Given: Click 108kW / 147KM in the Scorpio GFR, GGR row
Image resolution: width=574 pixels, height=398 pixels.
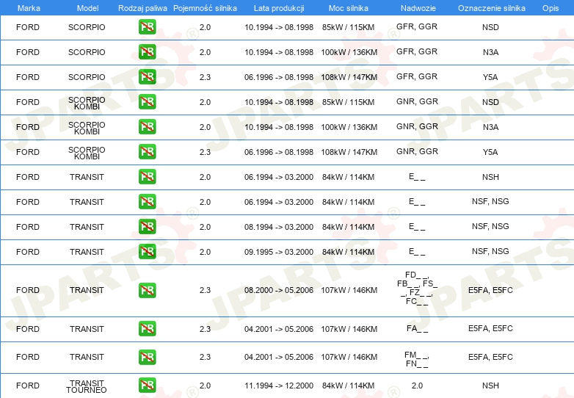Looking at the screenshot, I should pos(349,77).
